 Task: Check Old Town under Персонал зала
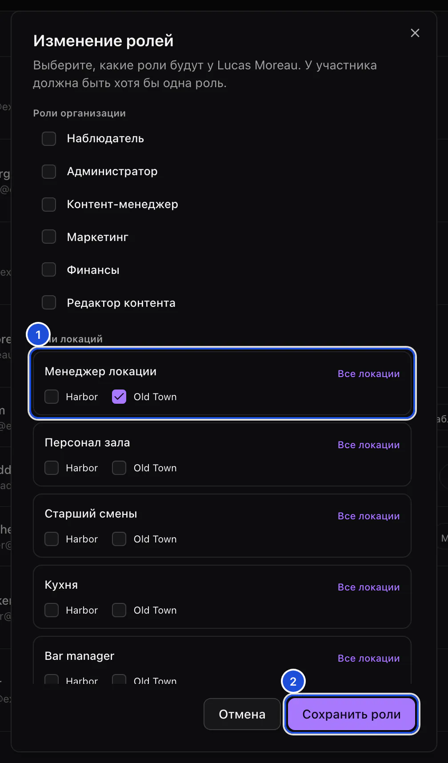119,468
